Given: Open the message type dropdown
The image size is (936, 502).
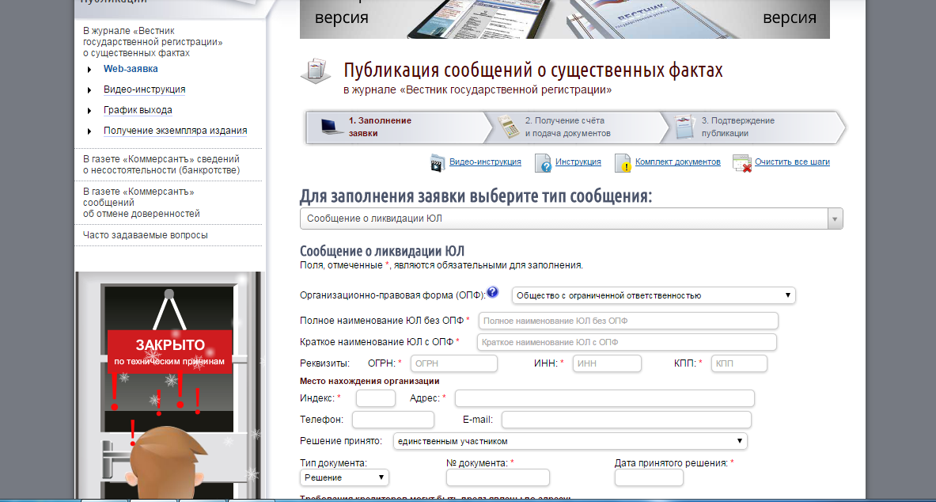Looking at the screenshot, I should point(571,219).
